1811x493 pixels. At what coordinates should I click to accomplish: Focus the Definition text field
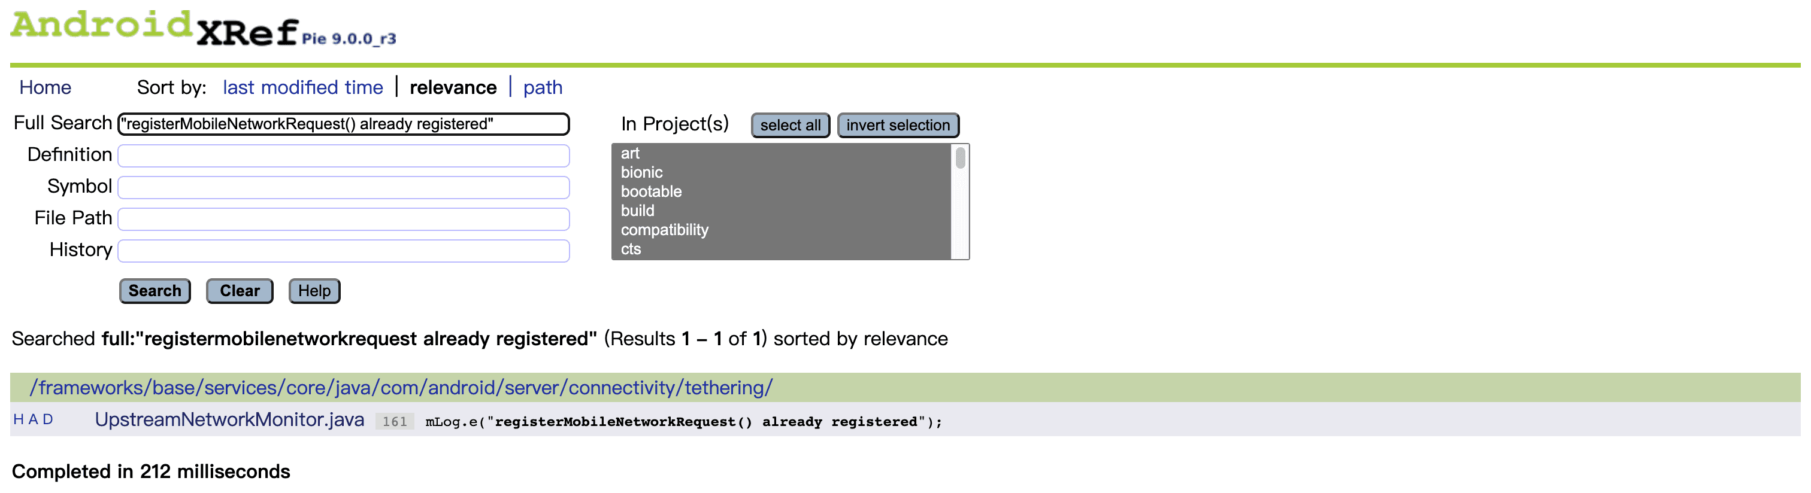coord(343,156)
